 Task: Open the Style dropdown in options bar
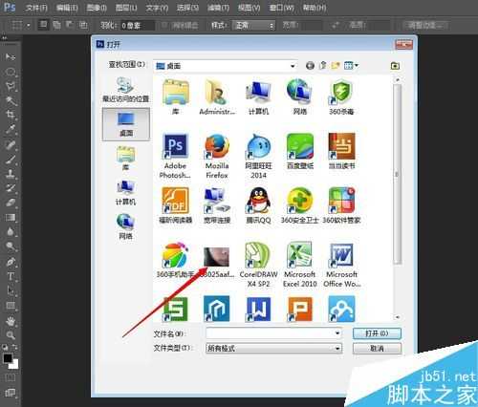tap(253, 25)
